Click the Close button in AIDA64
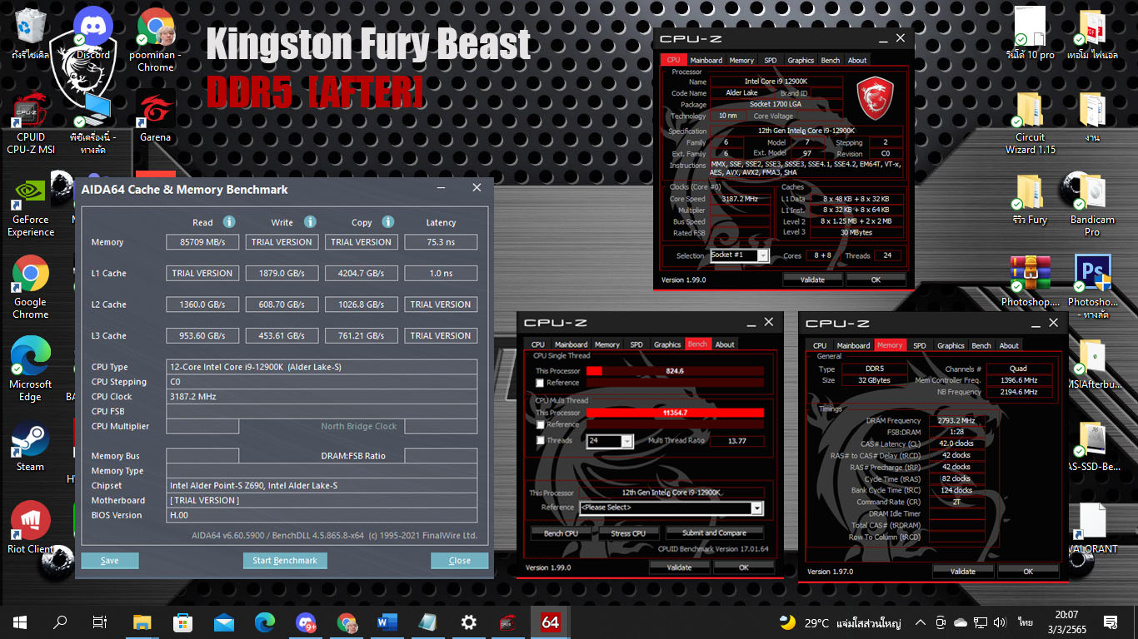The width and height of the screenshot is (1138, 639). (x=459, y=561)
